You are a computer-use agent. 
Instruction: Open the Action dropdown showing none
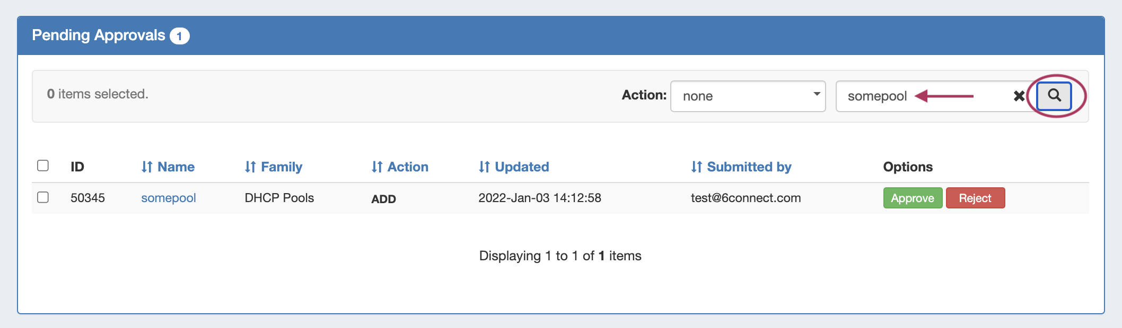point(748,96)
